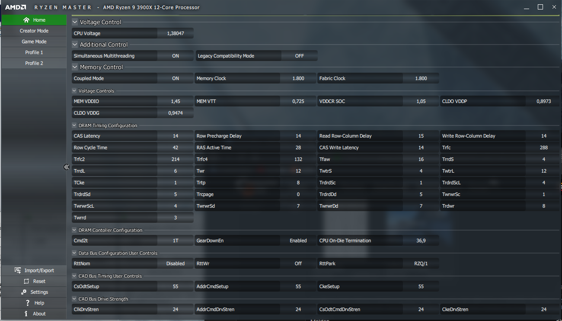562x321 pixels.
Task: Click the CPU Voltage value 1,38047
Action: click(176, 33)
